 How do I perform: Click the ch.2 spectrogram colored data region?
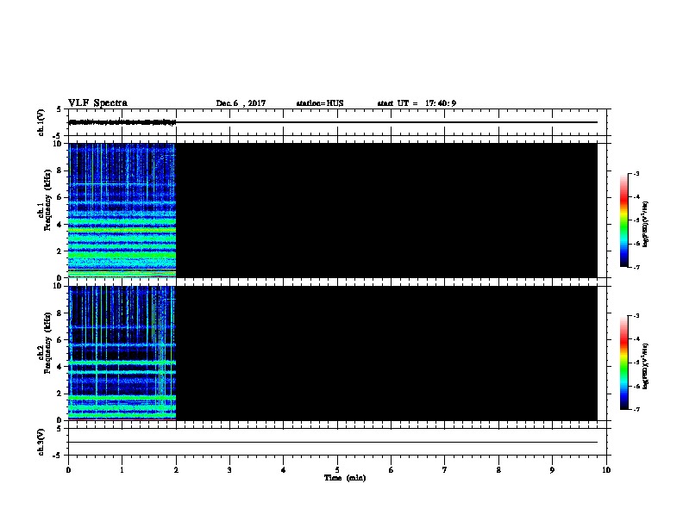pyautogui.click(x=122, y=353)
